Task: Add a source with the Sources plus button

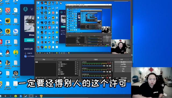Action: 59,78
